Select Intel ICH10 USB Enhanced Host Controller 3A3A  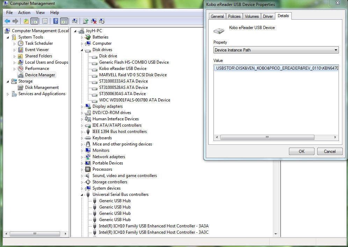[x=154, y=226]
